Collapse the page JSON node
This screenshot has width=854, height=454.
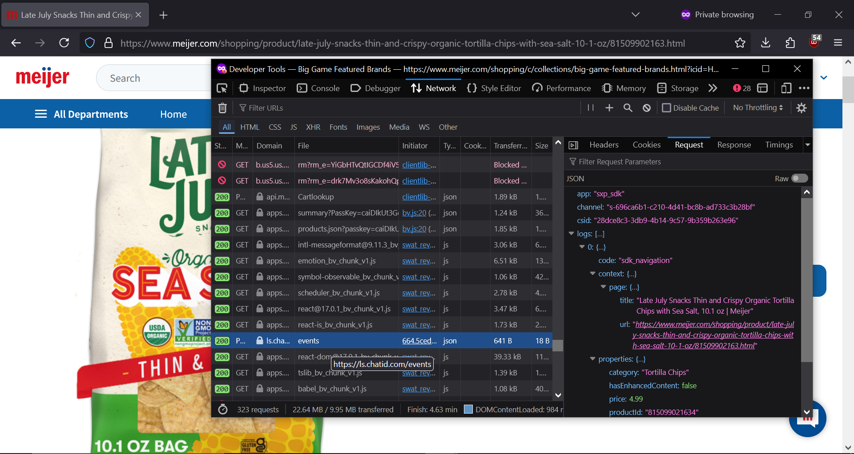pyautogui.click(x=604, y=287)
